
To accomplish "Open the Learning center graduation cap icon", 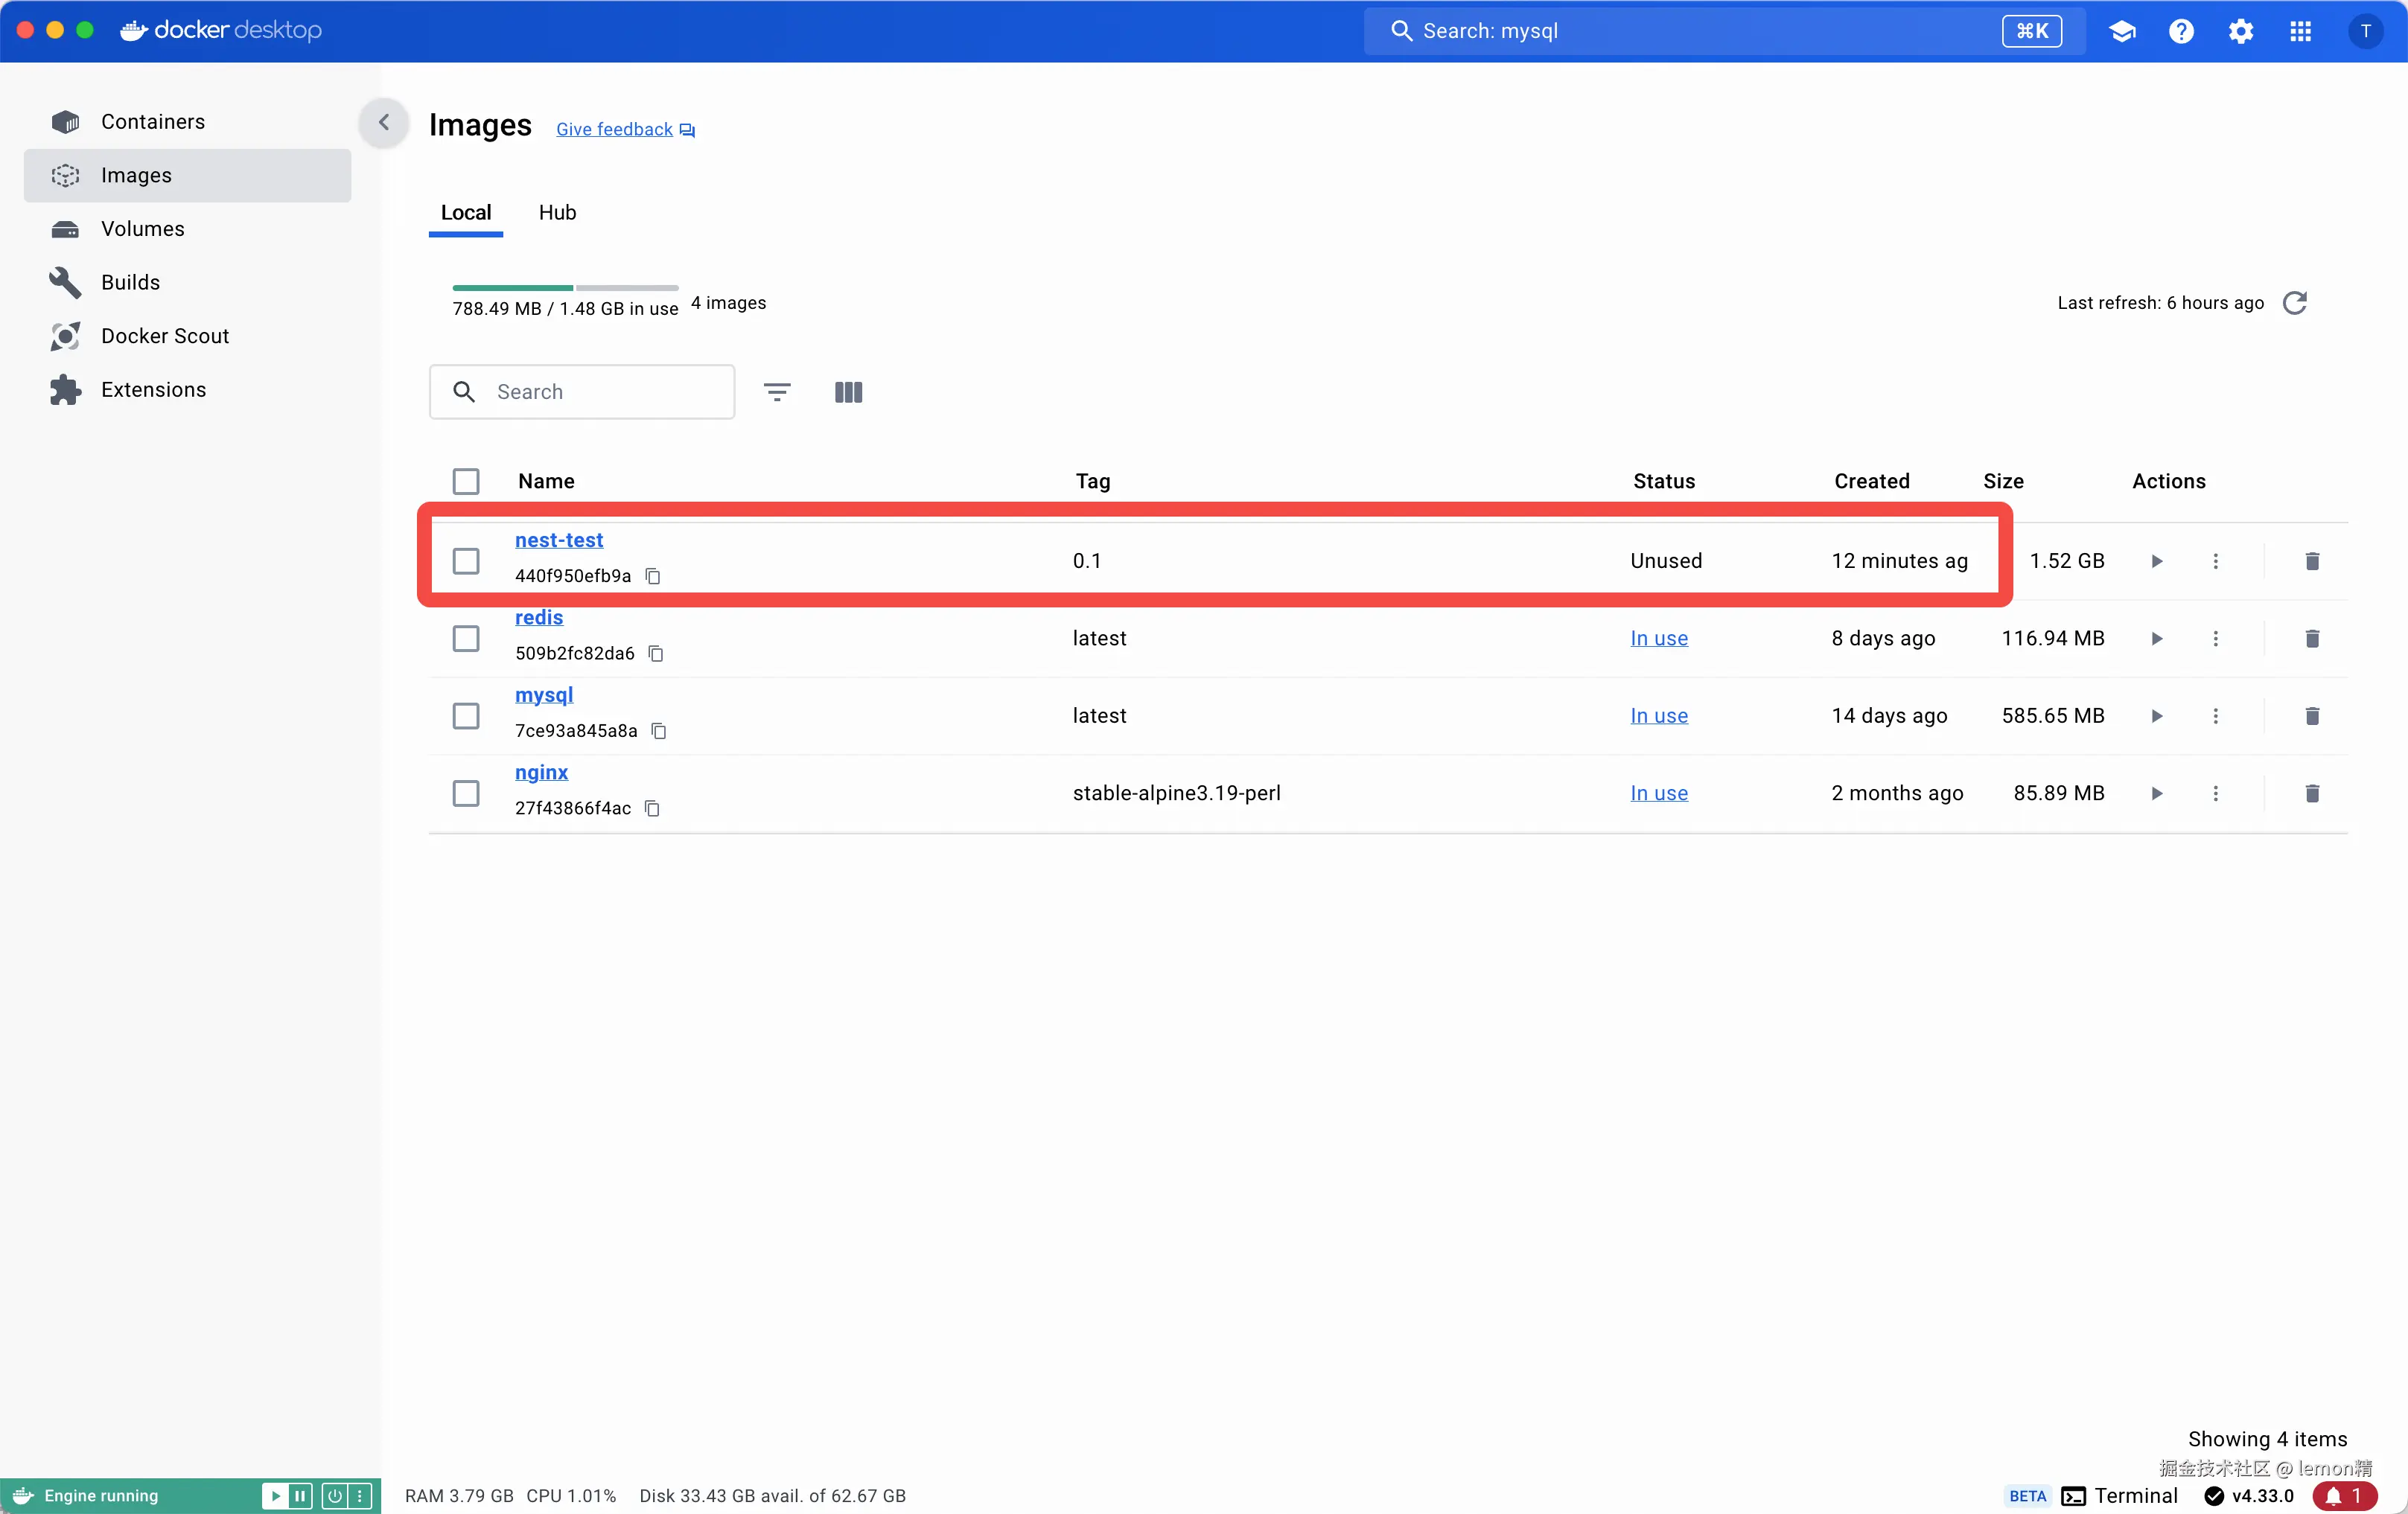I will (x=2122, y=31).
